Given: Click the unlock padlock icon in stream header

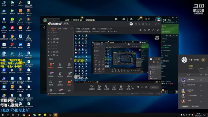Looking at the screenshot, I should tap(145, 30).
